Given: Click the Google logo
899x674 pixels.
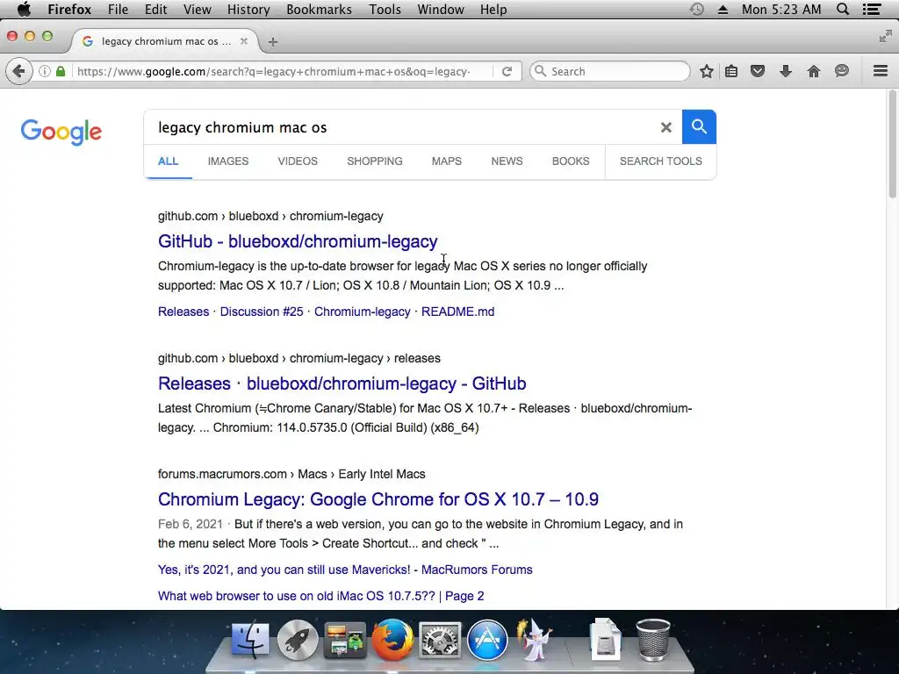Looking at the screenshot, I should click(x=61, y=132).
